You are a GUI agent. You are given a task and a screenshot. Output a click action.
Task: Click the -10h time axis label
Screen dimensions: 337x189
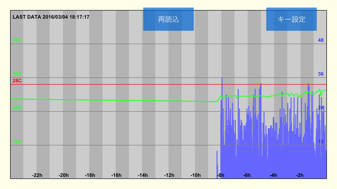[195, 175]
